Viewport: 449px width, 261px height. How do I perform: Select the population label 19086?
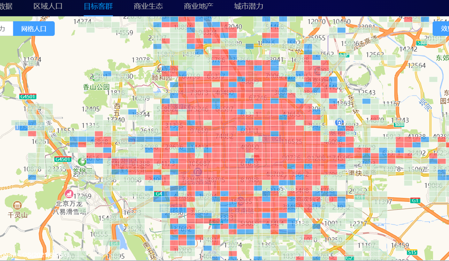pyautogui.click(x=433, y=185)
